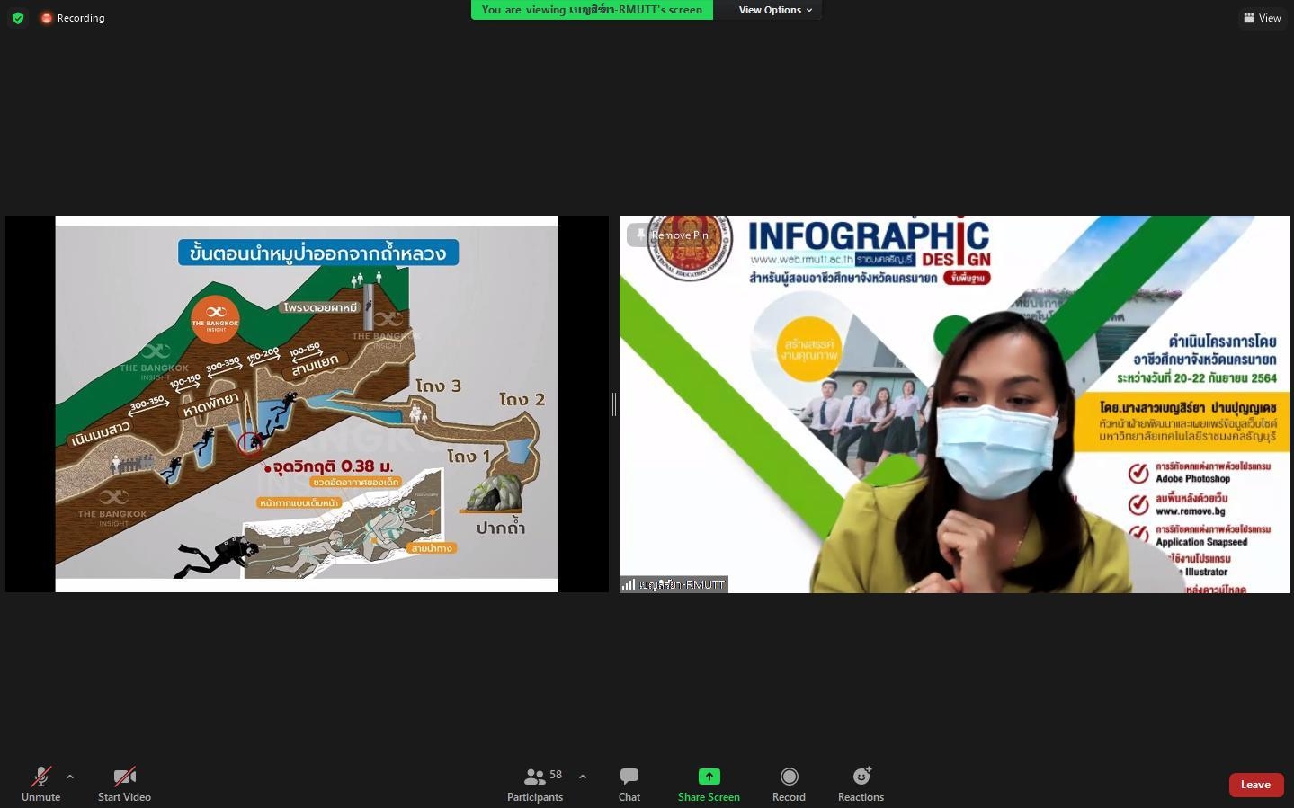The width and height of the screenshot is (1294, 808).
Task: Click the Recording indicator
Action: (x=73, y=18)
